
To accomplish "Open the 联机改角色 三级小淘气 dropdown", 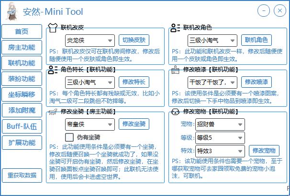I will point(212,41).
